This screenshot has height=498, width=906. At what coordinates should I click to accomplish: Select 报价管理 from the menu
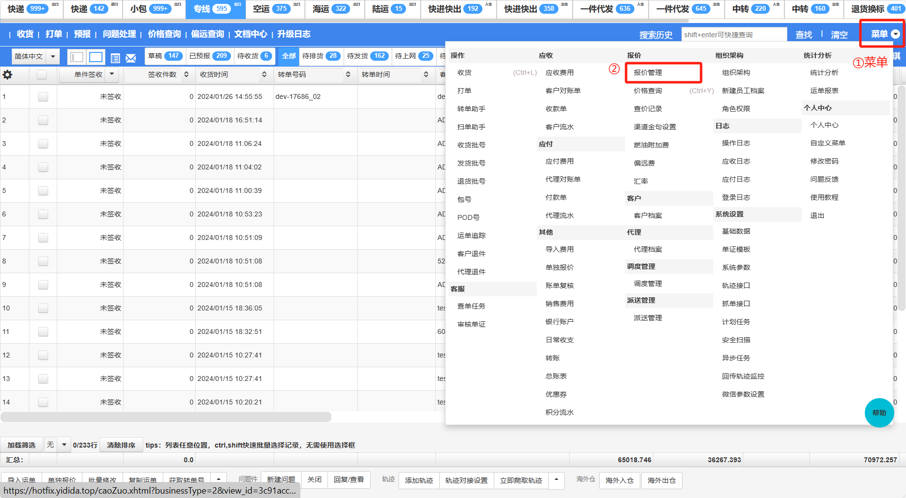click(648, 72)
